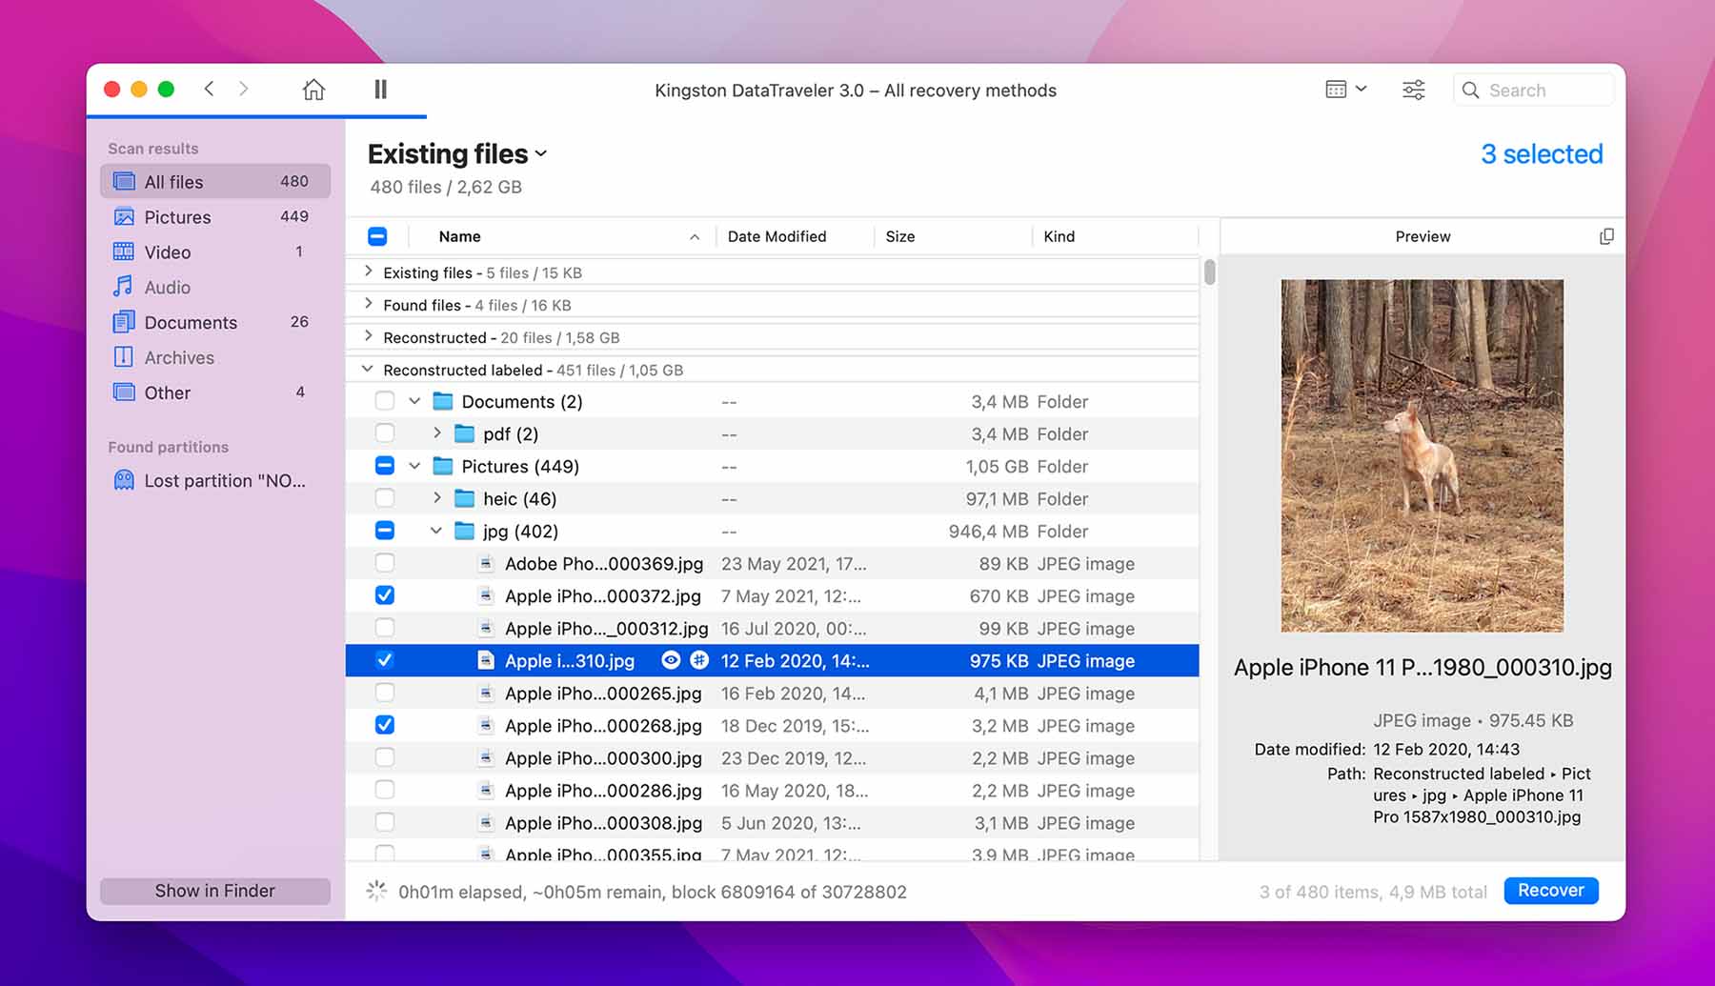Click the Search field
The width and height of the screenshot is (1715, 986).
tap(1534, 91)
